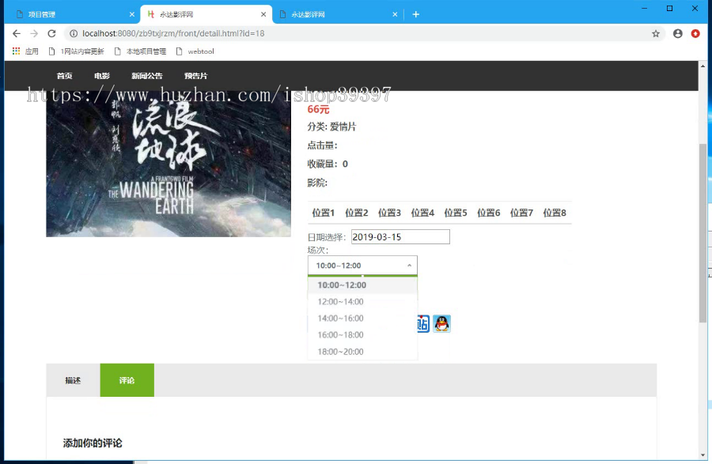712x464 pixels.
Task: Click the browser forward arrow
Action: 34,33
